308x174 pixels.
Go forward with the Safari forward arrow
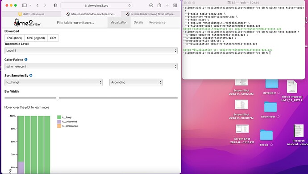click(45, 5)
